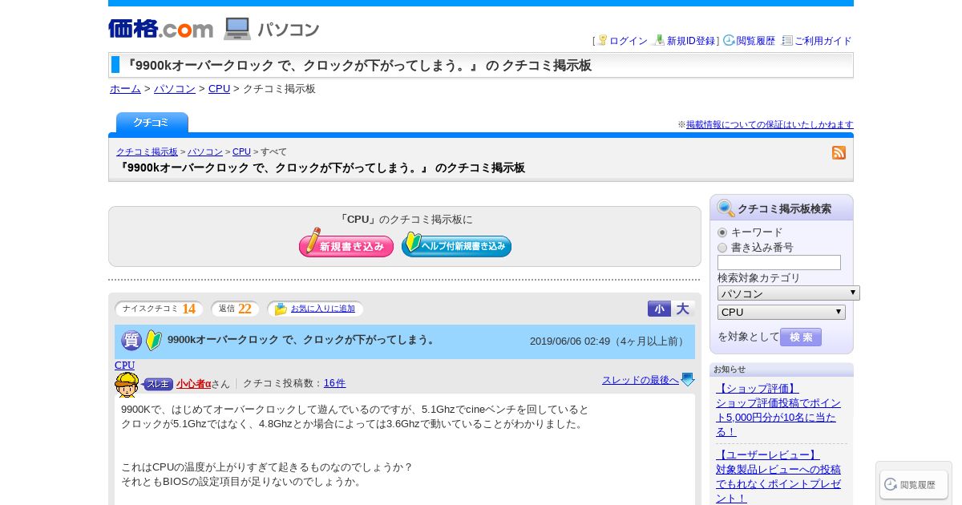The height and width of the screenshot is (505, 962).
Task: Click 新規書き込み button
Action: pos(346,243)
